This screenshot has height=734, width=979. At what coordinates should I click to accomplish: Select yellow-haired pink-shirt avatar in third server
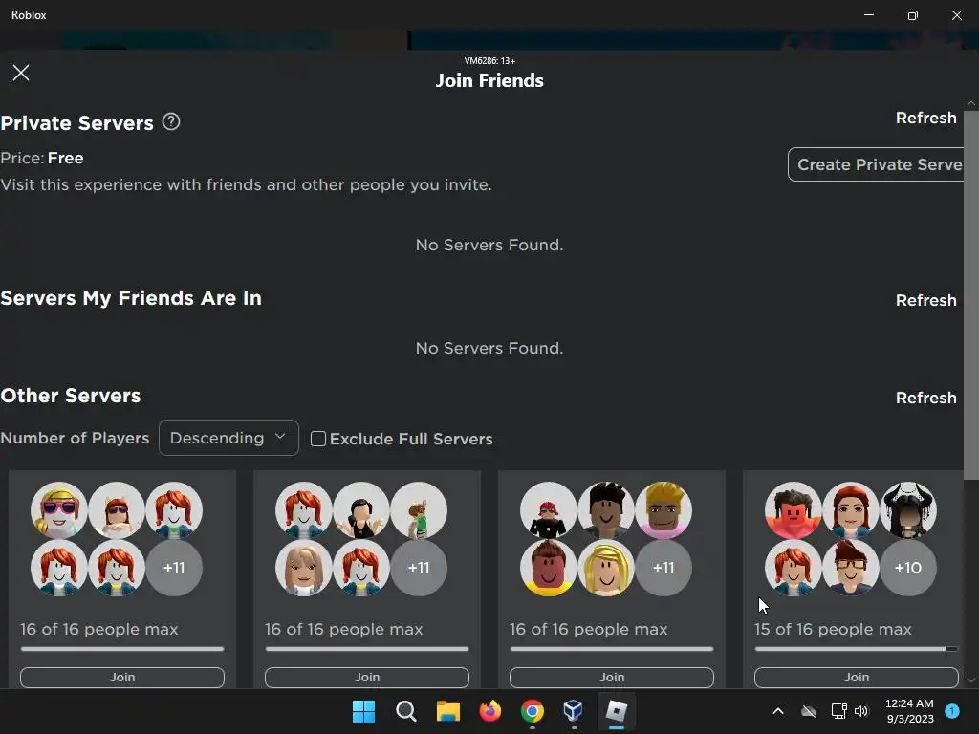(x=664, y=510)
